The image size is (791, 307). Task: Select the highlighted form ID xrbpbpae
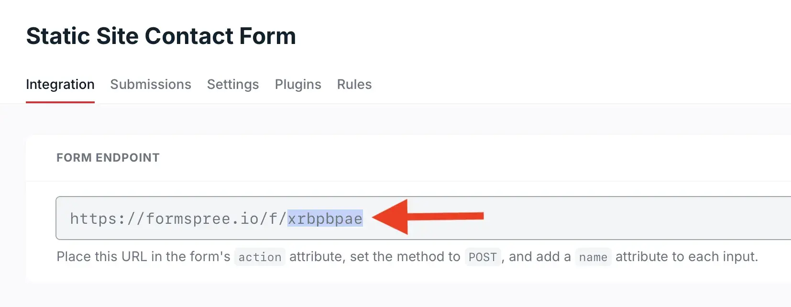(x=324, y=219)
